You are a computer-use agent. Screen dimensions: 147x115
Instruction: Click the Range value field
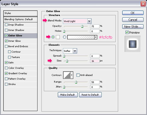95,82
